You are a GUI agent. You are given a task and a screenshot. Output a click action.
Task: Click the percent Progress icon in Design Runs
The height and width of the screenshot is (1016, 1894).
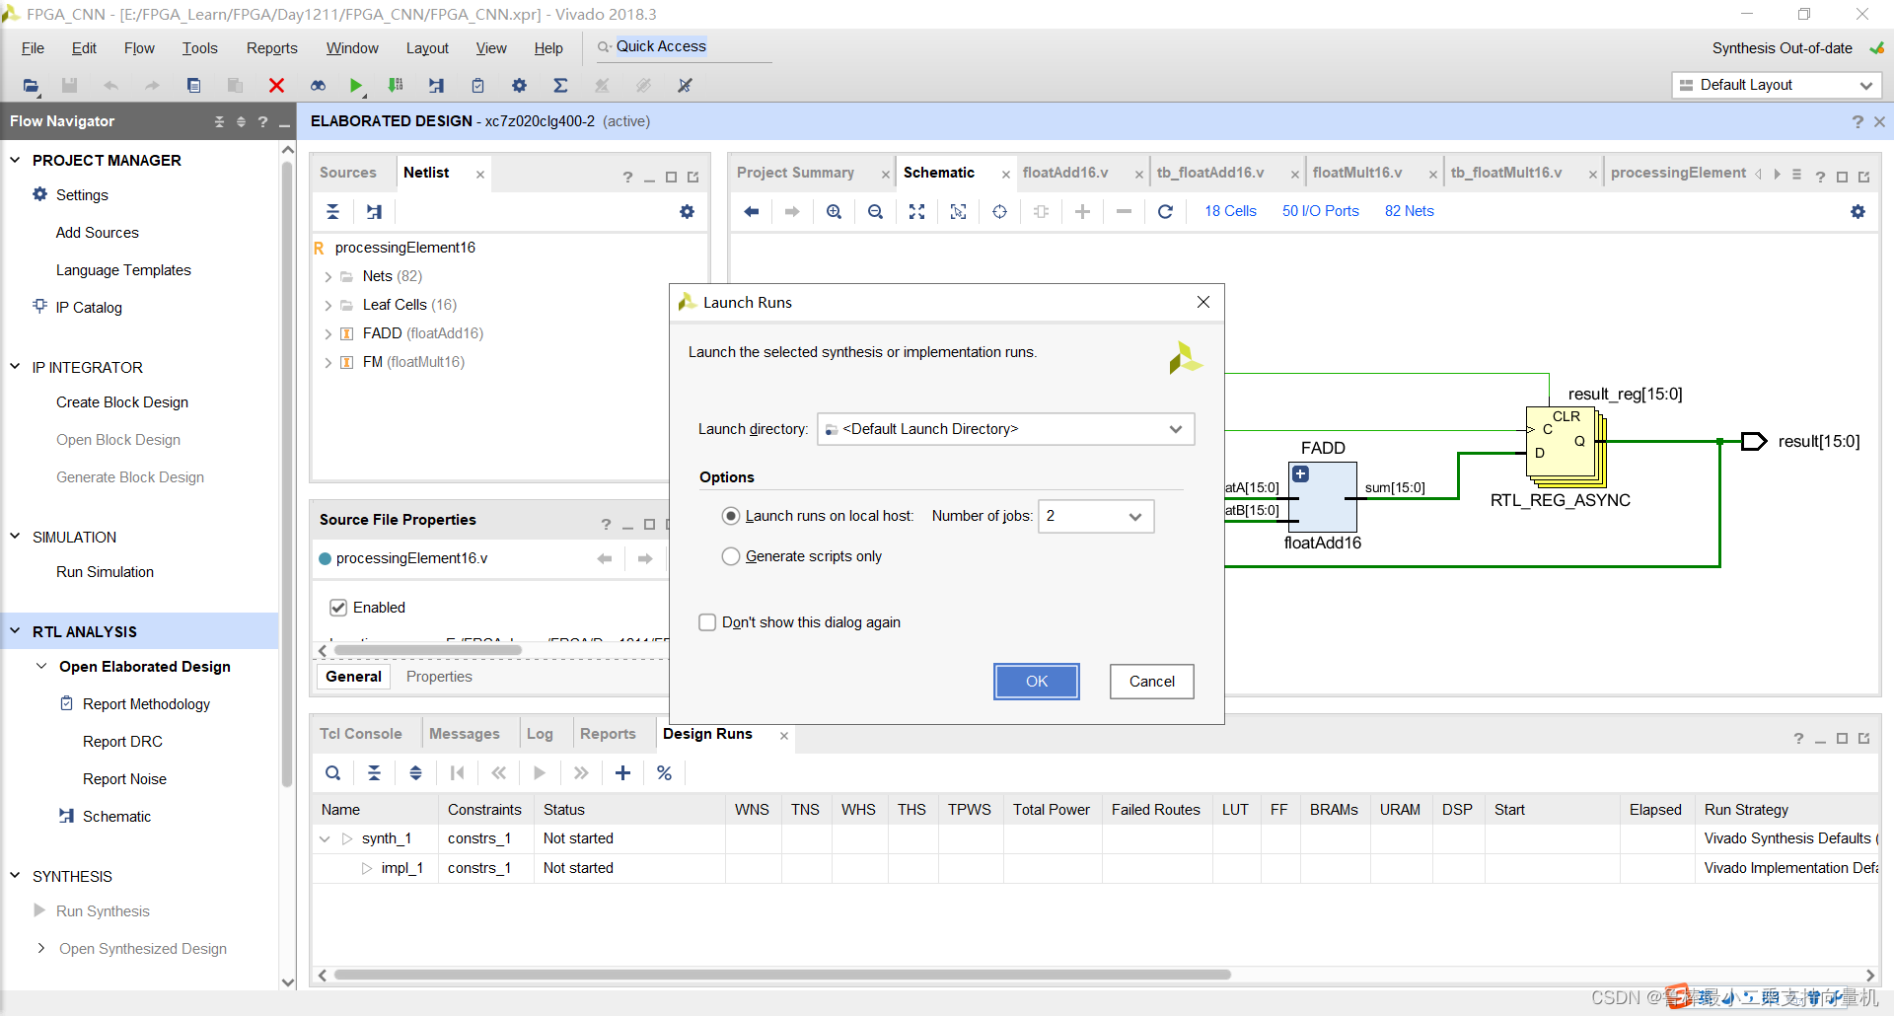coord(664,773)
